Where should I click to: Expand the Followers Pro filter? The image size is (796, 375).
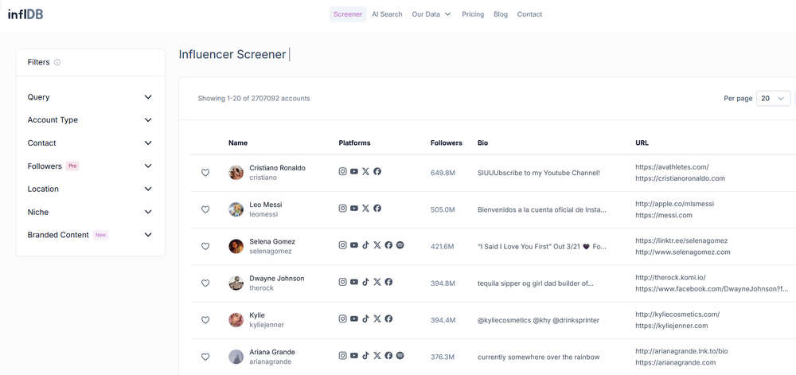[x=90, y=166]
